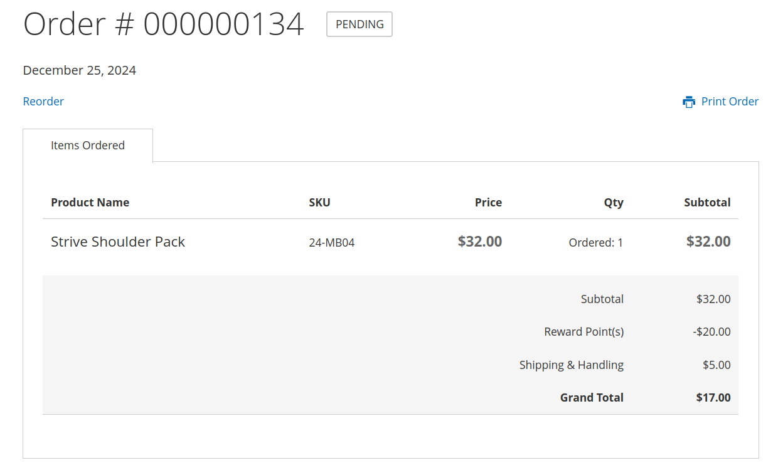Switch to the Items Ordered tab
Viewport: 783px width, 475px height.
[87, 145]
